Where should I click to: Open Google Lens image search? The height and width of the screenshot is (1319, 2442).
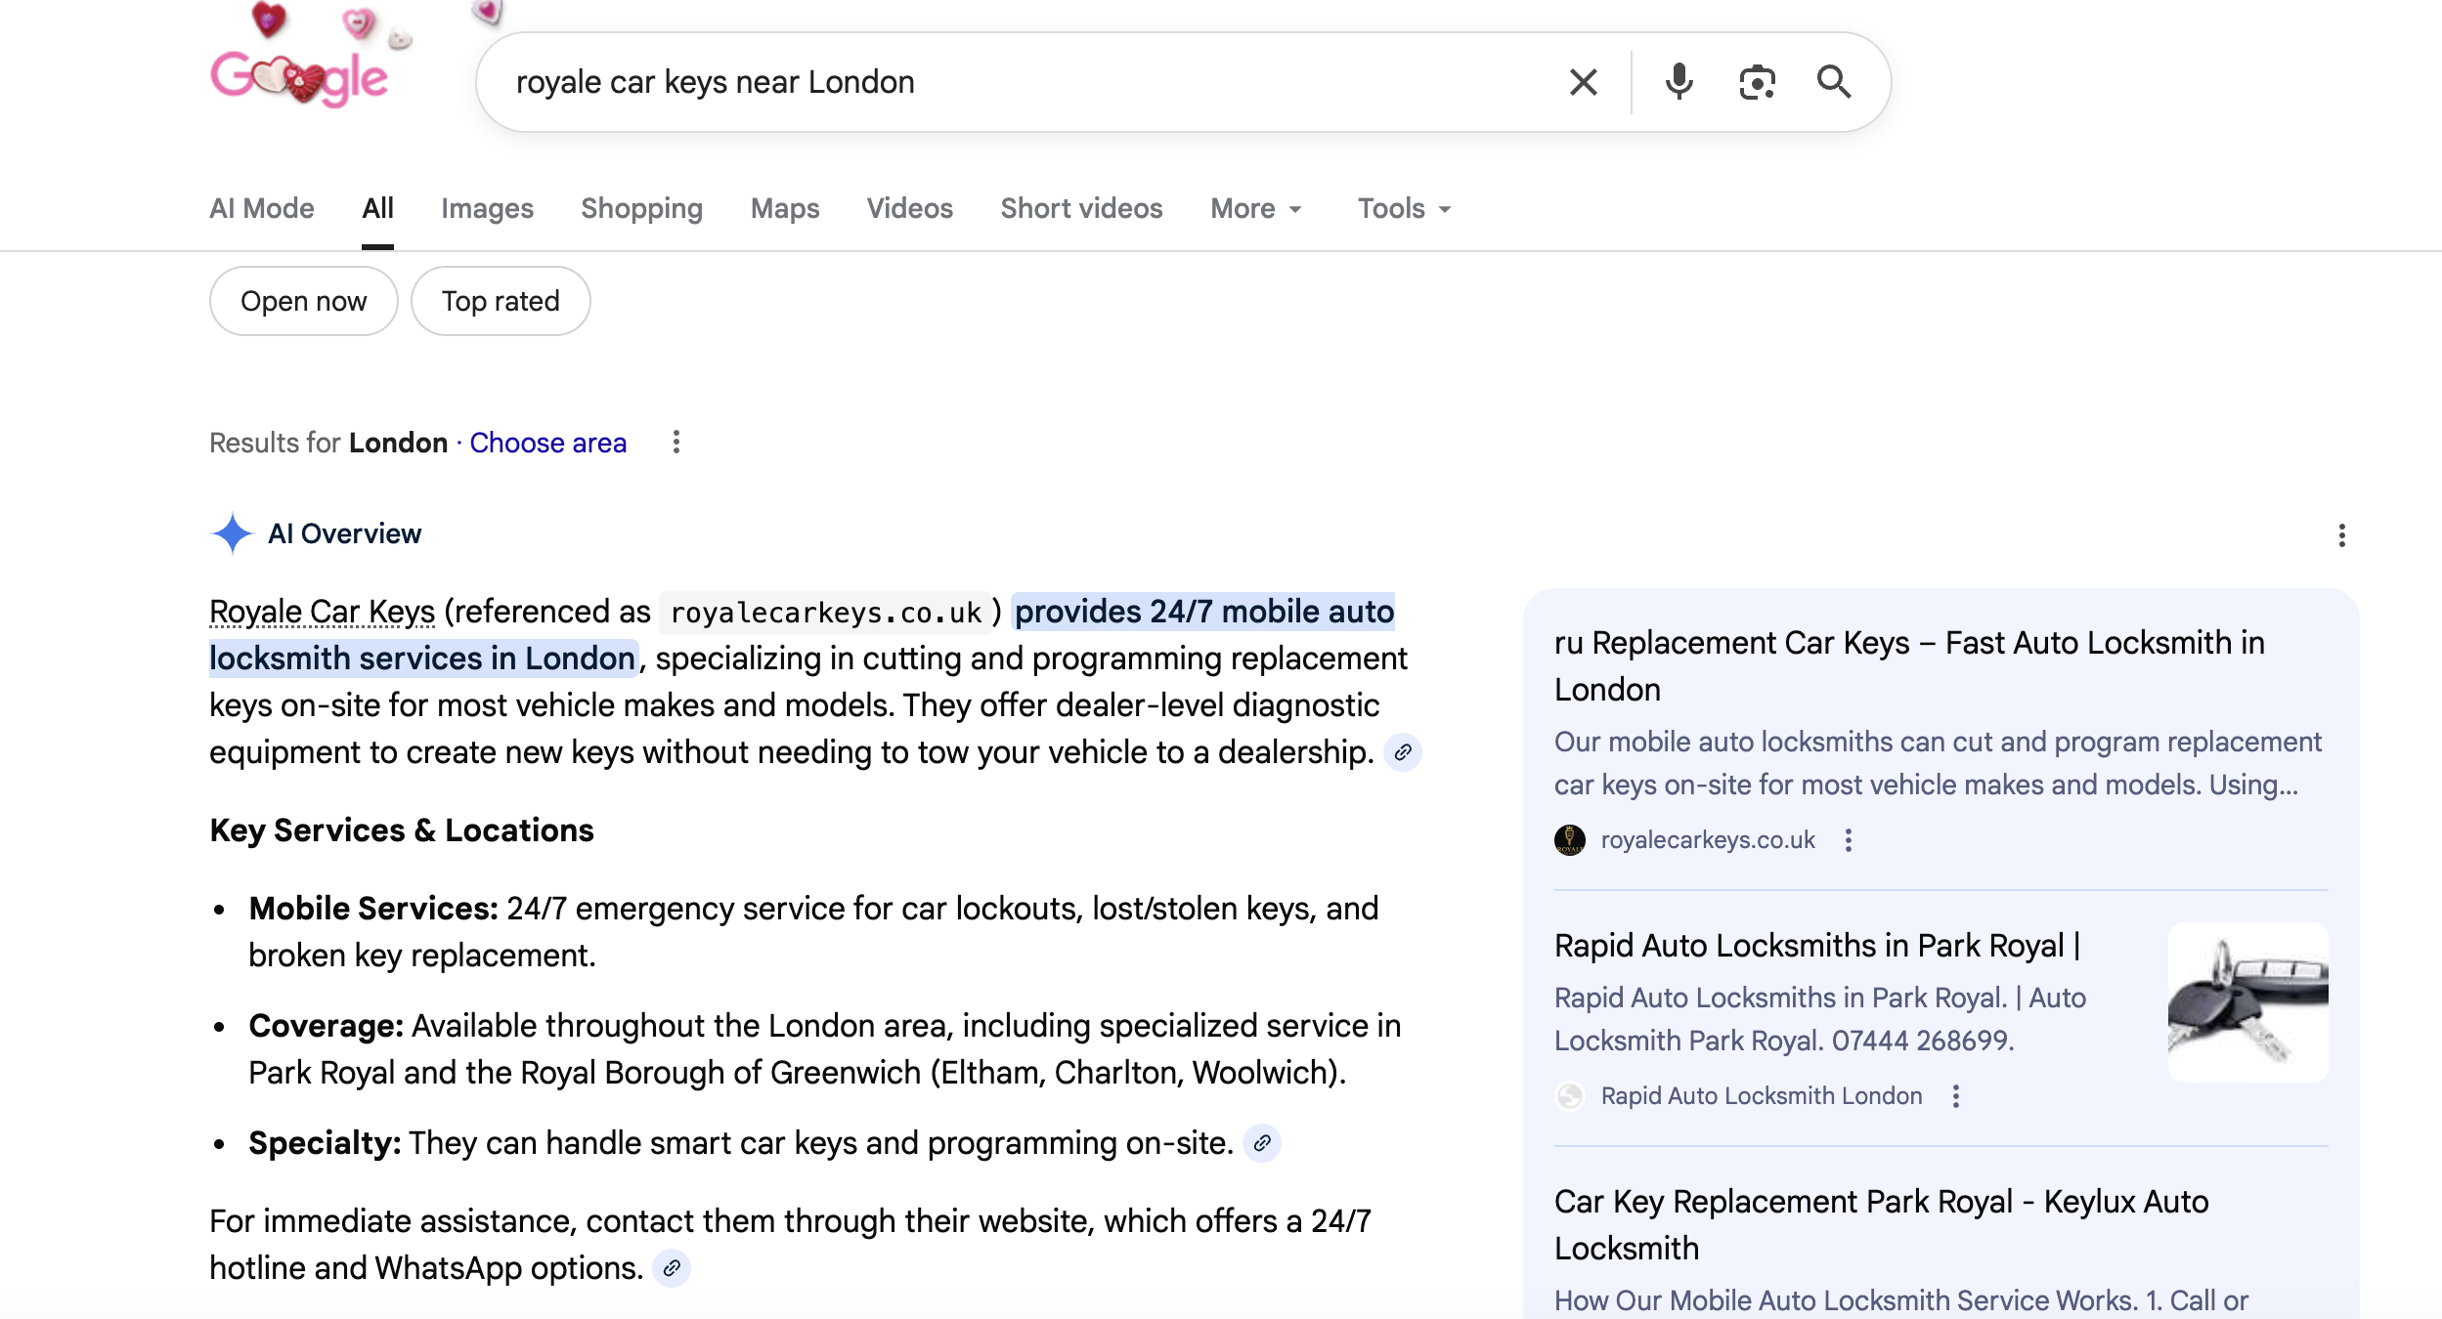tap(1757, 82)
